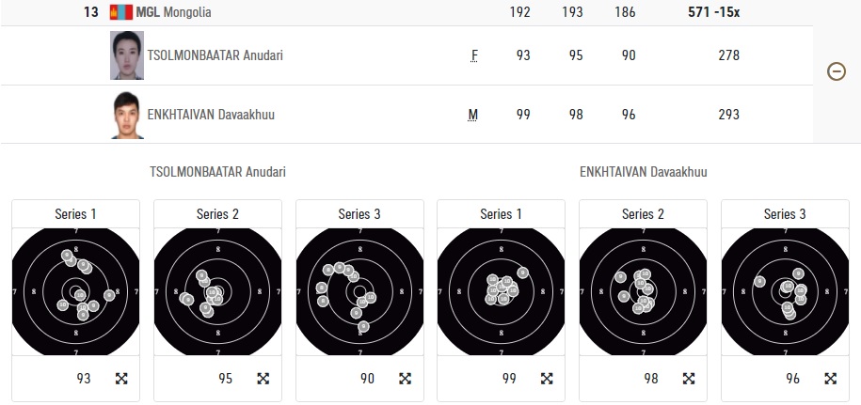The image size is (861, 405).
Task: Open ENKHTAIVAN Davaakhuu's athlete photo
Action: [x=127, y=115]
